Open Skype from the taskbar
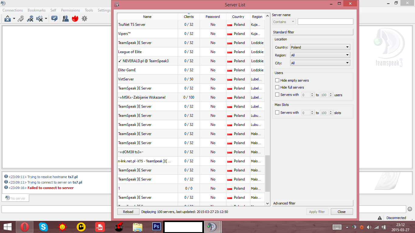Image resolution: width=415 pixels, height=233 pixels. click(x=43, y=227)
